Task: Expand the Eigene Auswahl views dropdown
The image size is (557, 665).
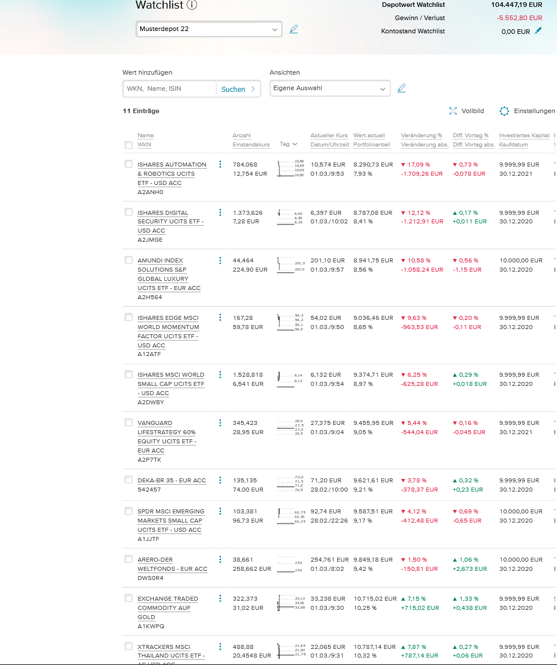Action: 330,88
